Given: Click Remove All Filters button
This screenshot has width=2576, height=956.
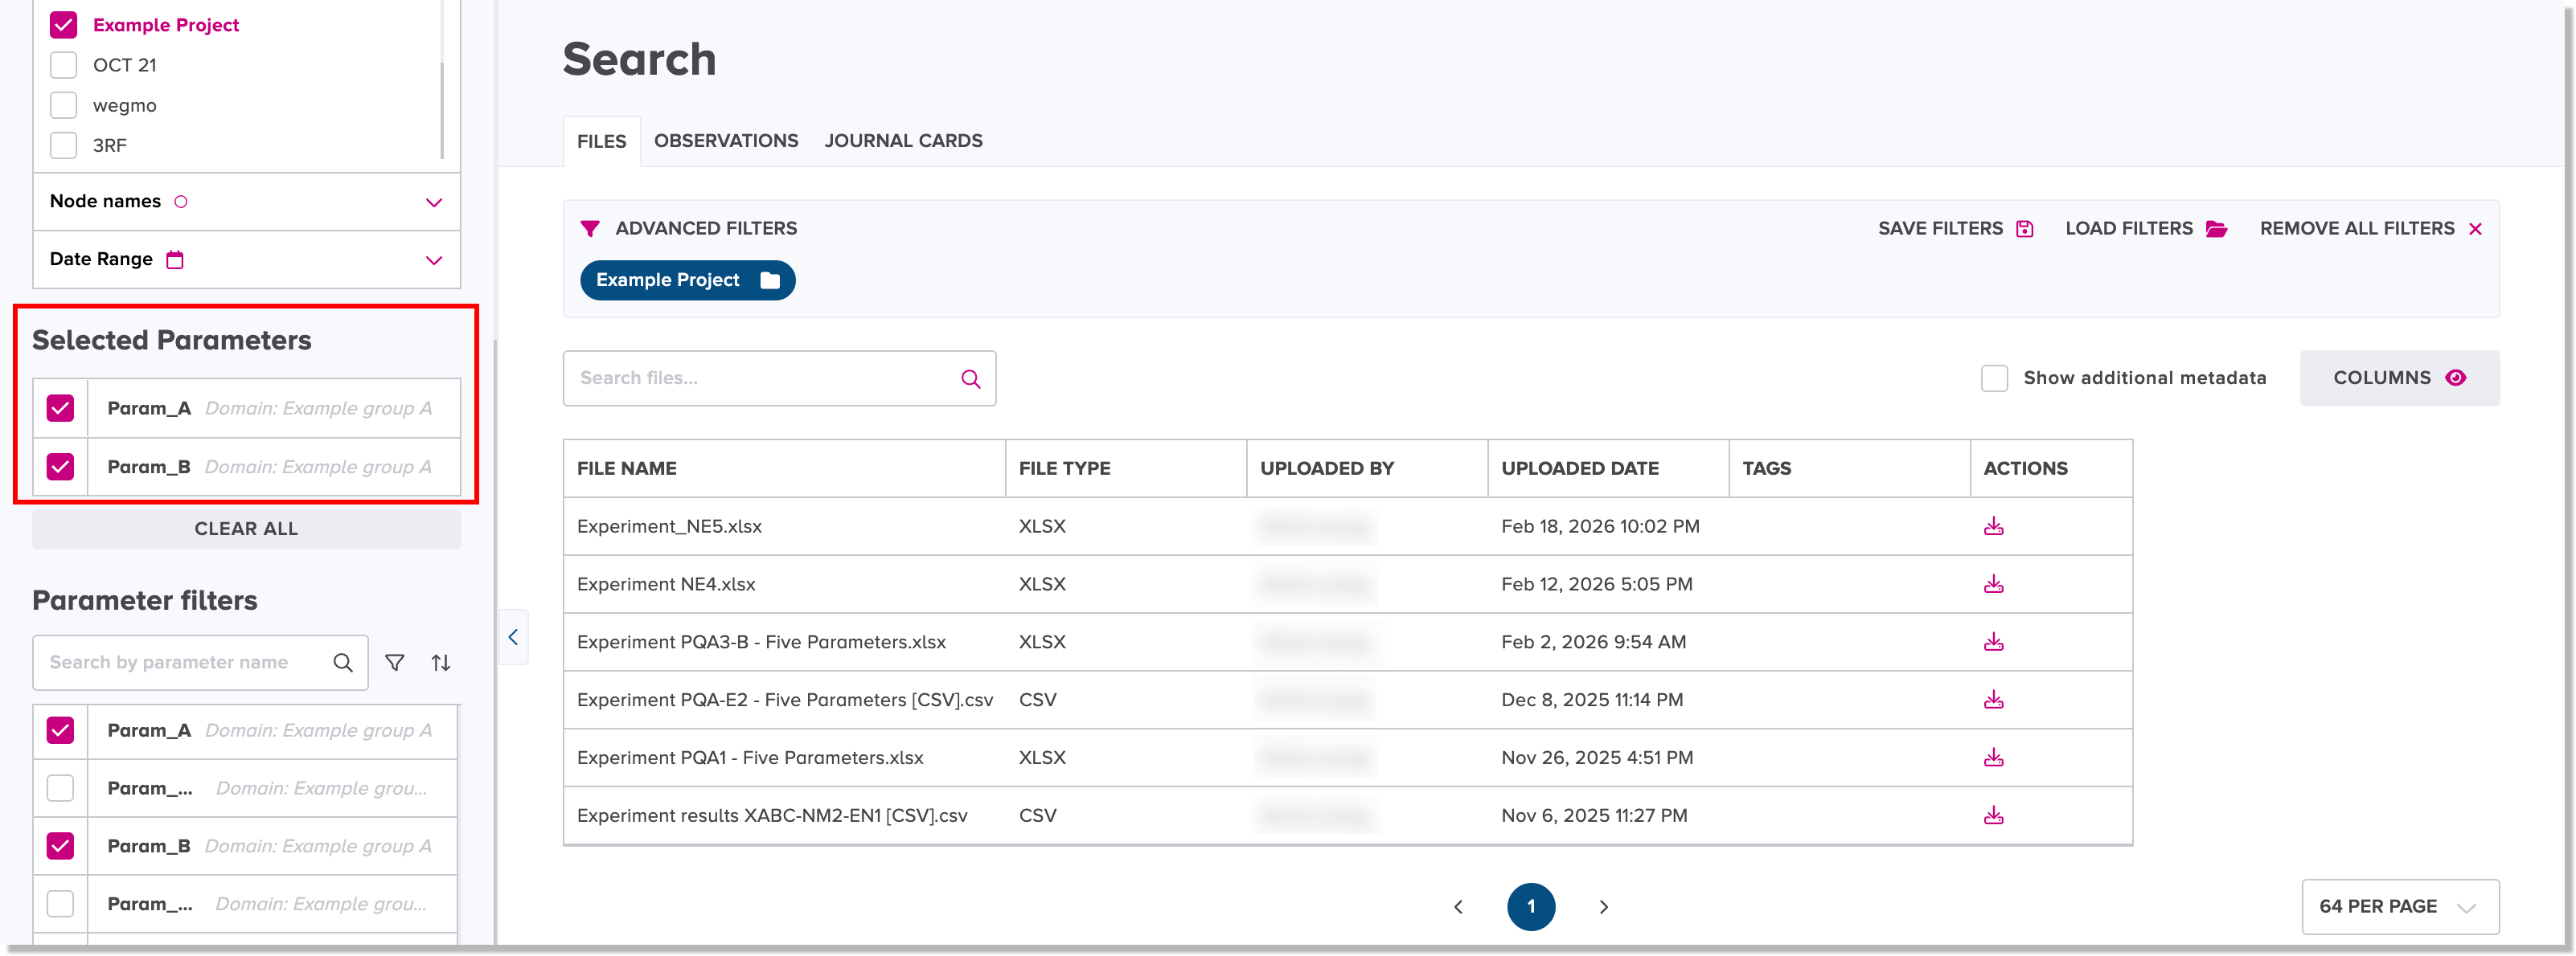Looking at the screenshot, I should coord(2371,229).
